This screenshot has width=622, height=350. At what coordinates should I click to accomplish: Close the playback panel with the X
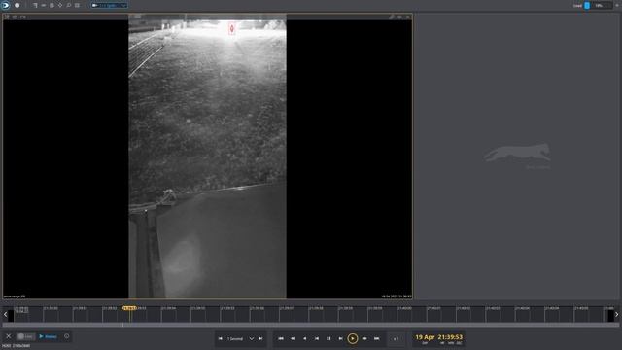click(9, 336)
